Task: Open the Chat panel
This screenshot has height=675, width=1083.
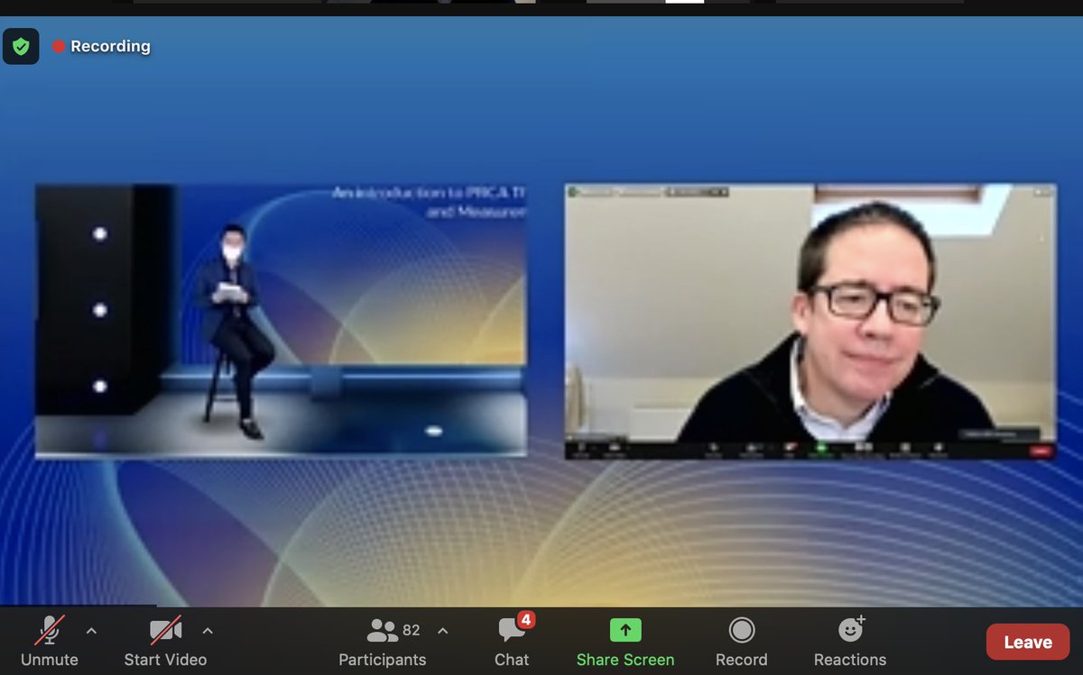Action: pyautogui.click(x=513, y=642)
